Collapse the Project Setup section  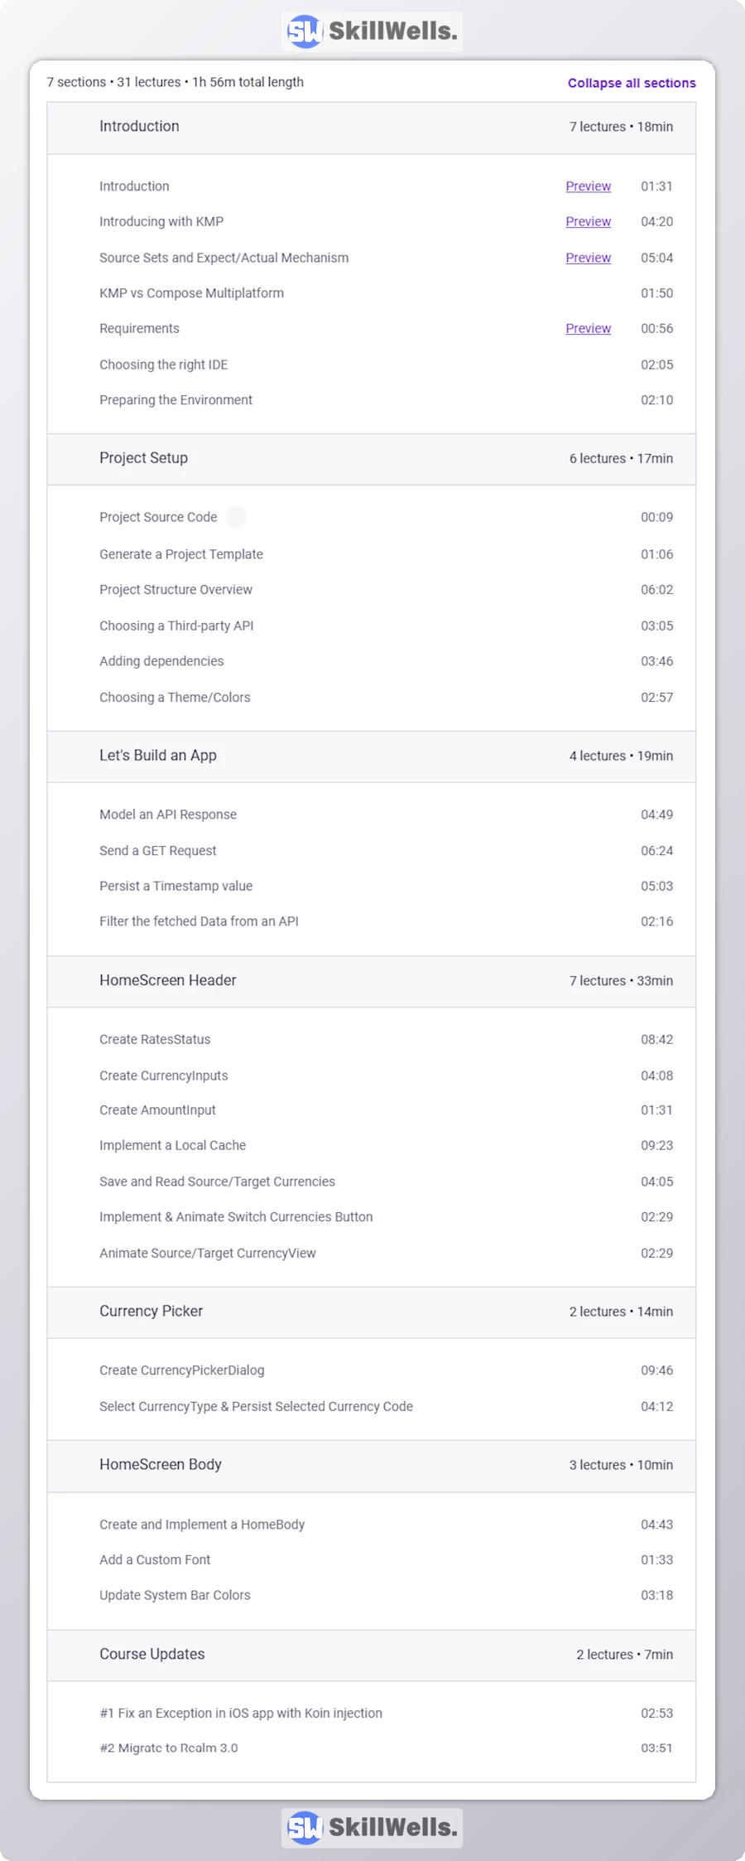click(x=372, y=458)
